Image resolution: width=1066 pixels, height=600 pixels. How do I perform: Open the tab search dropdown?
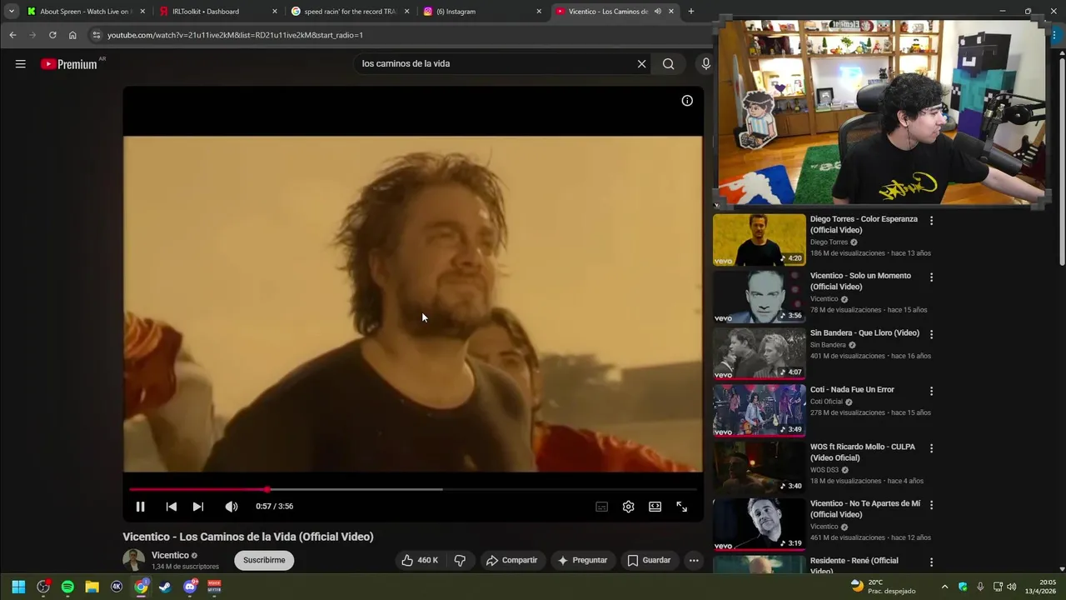coord(11,12)
